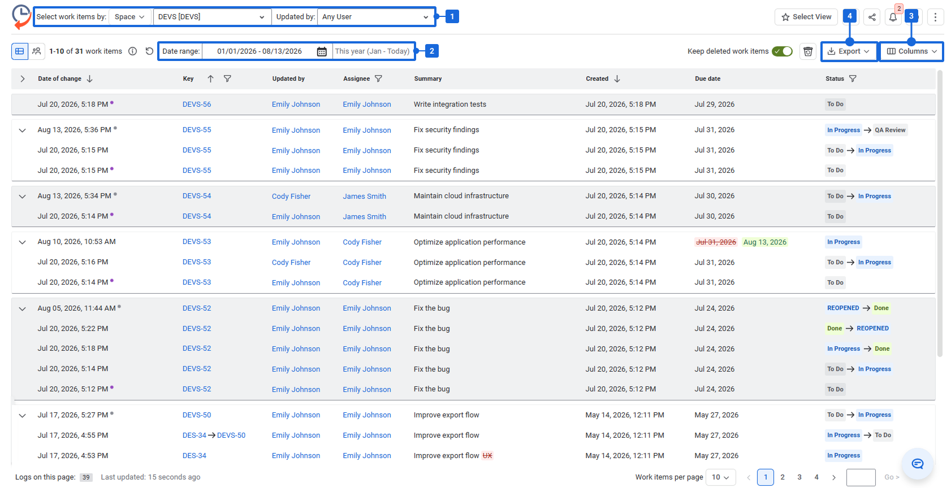Go to next page arrow
The width and height of the screenshot is (951, 488).
click(x=834, y=477)
